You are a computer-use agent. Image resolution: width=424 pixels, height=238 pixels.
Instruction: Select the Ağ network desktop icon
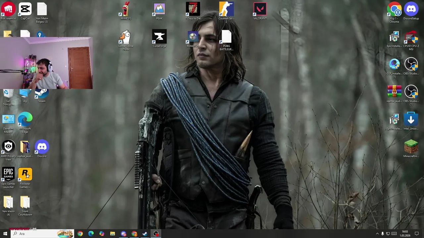(x=25, y=96)
